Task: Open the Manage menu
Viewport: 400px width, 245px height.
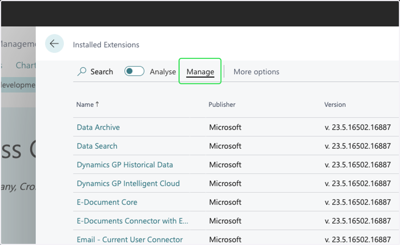Action: (200, 72)
